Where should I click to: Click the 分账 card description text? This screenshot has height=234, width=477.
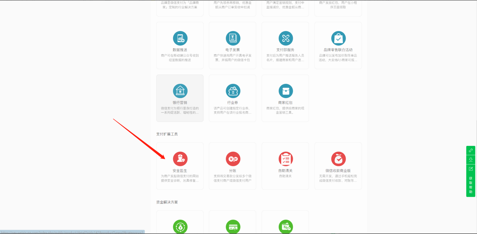(x=233, y=178)
